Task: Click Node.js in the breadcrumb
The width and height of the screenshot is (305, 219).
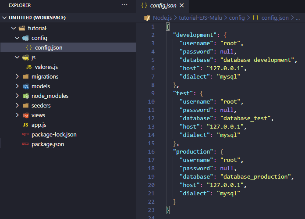Action: coord(162,18)
